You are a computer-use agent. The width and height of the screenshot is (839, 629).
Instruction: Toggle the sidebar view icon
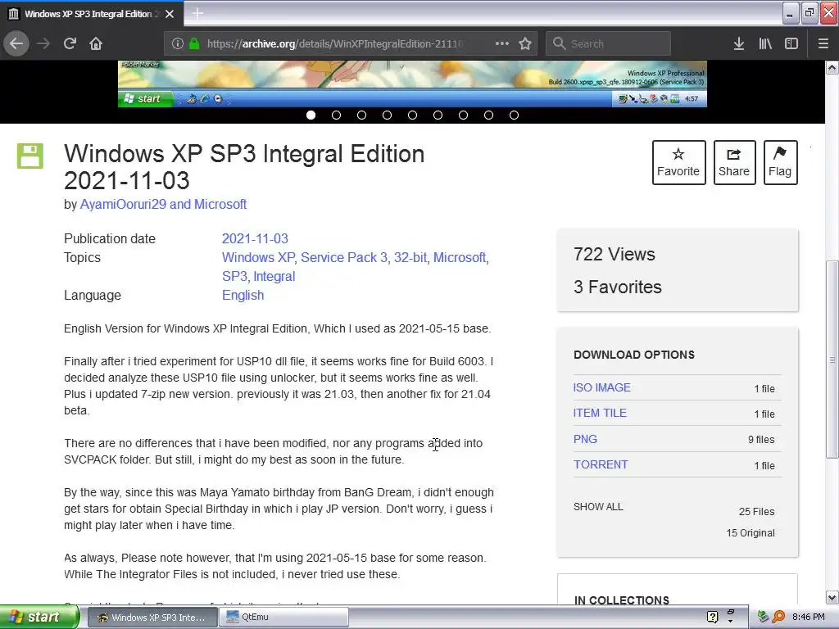pyautogui.click(x=791, y=44)
